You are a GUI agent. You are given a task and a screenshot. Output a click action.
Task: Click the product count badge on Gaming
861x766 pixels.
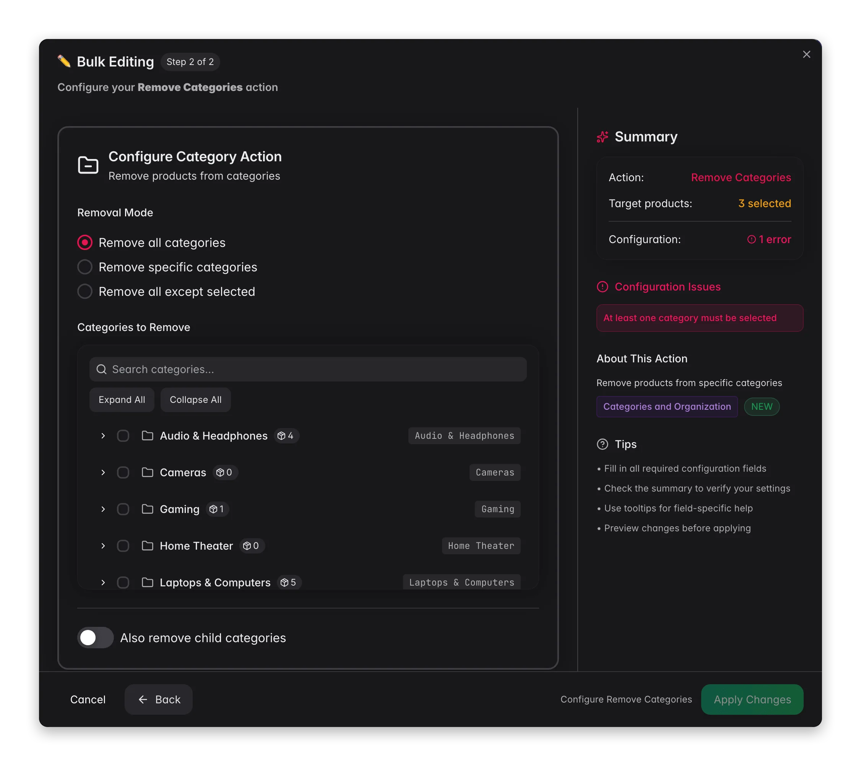(218, 509)
